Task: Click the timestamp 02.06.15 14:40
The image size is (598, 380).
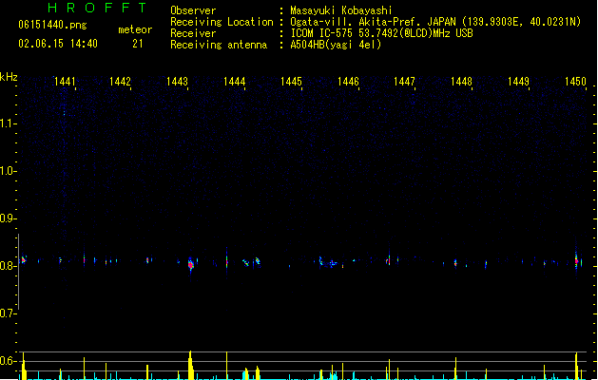Action: 58,44
